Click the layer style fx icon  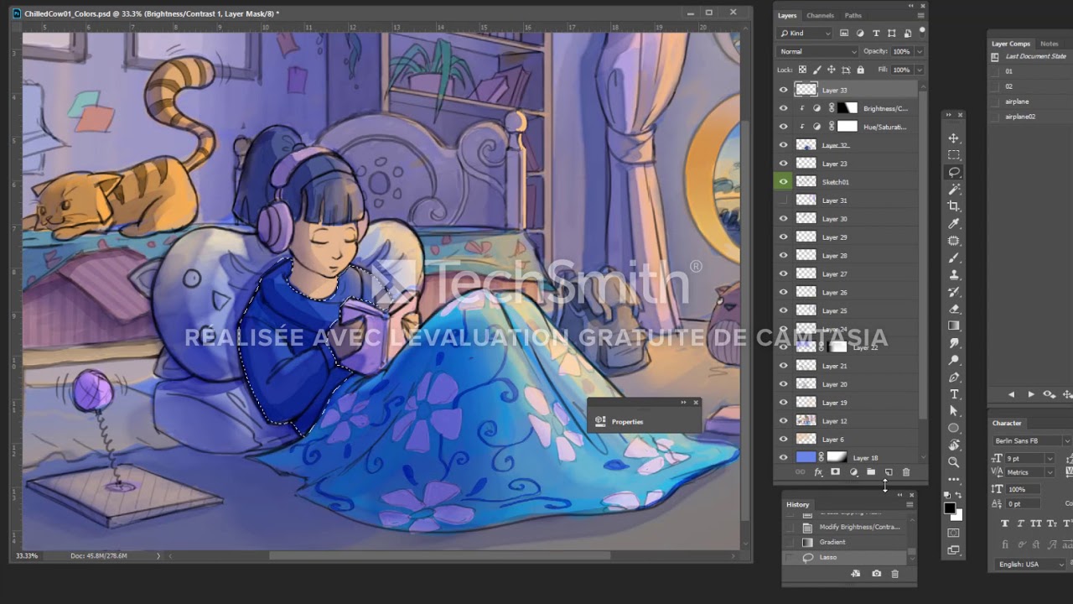tap(818, 472)
